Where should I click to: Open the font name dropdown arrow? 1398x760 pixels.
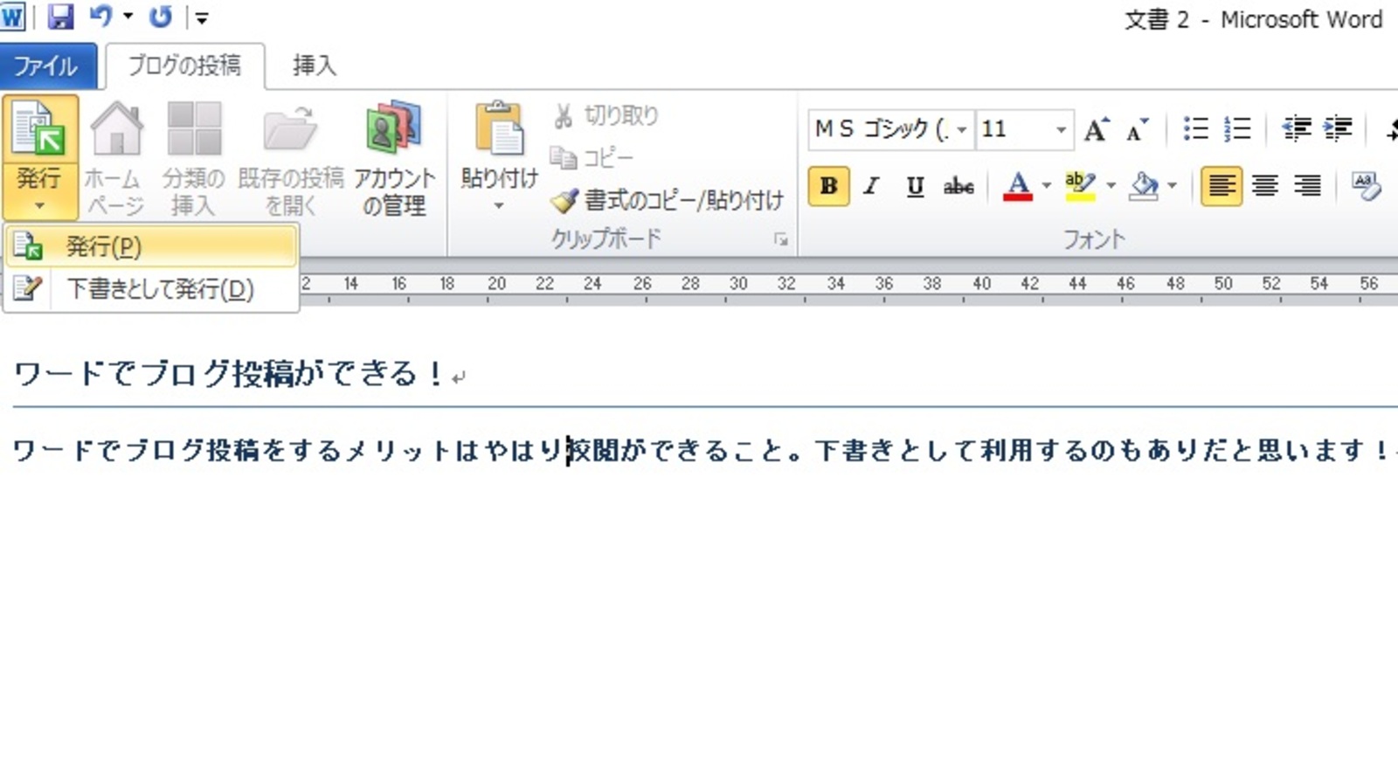pos(962,130)
